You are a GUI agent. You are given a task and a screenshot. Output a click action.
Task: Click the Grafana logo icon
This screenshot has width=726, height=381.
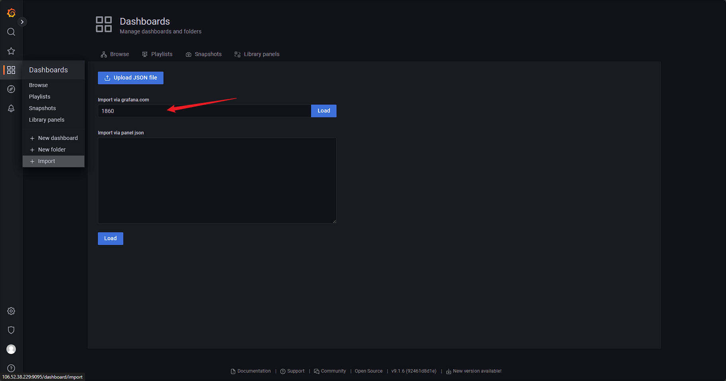coord(11,13)
